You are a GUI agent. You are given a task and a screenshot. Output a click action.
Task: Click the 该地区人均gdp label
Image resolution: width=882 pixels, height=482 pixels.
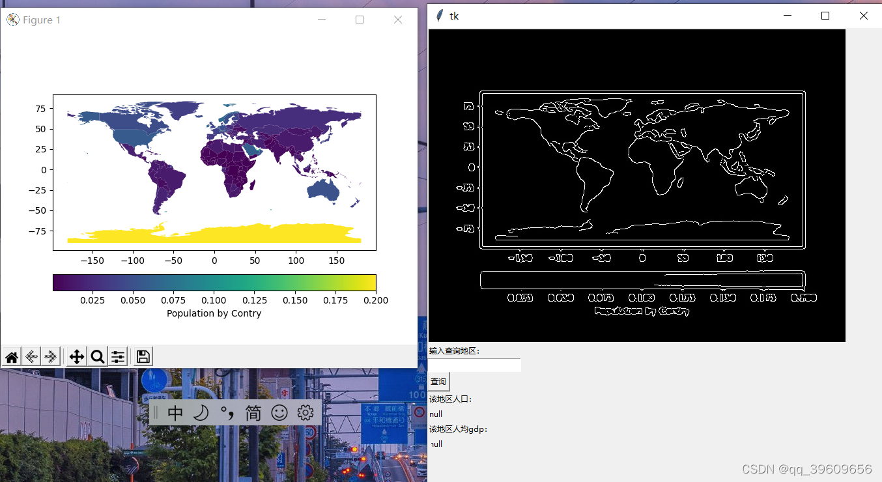459,429
